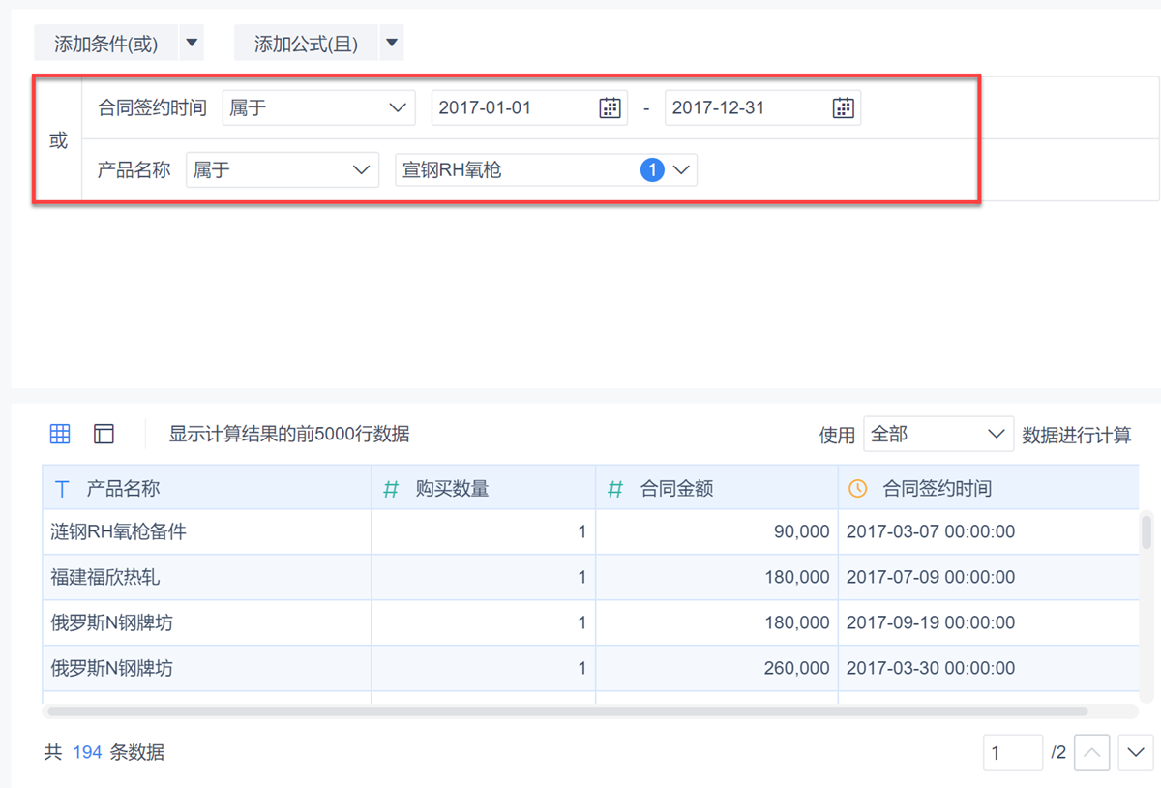This screenshot has height=788, width=1161.
Task: Open calendar picker for end date 2017-12-31
Action: pos(843,108)
